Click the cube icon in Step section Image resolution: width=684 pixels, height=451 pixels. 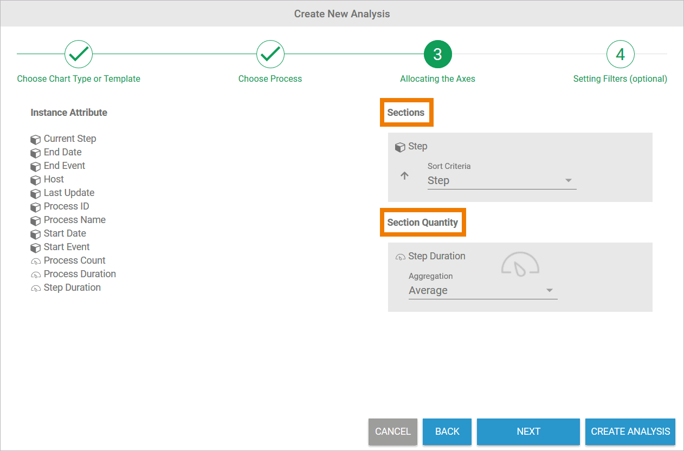pyautogui.click(x=400, y=147)
